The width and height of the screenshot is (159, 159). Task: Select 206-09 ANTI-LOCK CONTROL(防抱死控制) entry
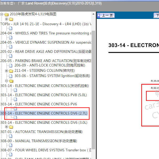point(50,65)
